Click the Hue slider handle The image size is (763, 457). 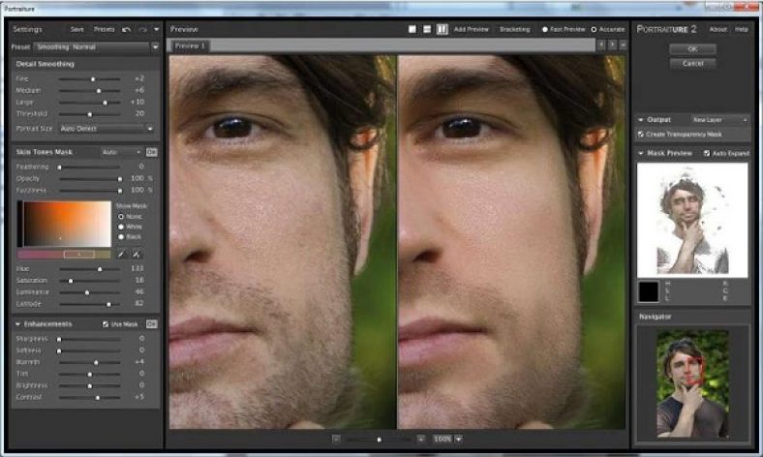(100, 269)
